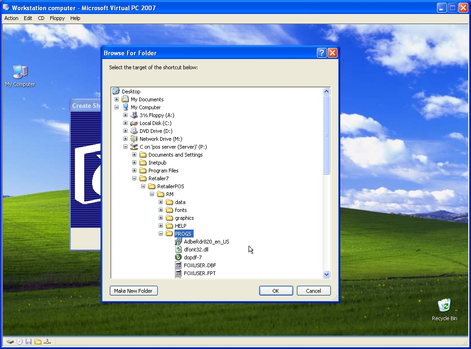Click the dfont32.dll file icon
Screen dimensions: 471x349
[178, 250]
